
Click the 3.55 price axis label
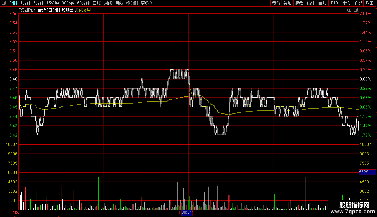pos(13,14)
